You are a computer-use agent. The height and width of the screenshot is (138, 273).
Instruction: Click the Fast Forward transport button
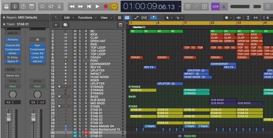coord(80,7)
